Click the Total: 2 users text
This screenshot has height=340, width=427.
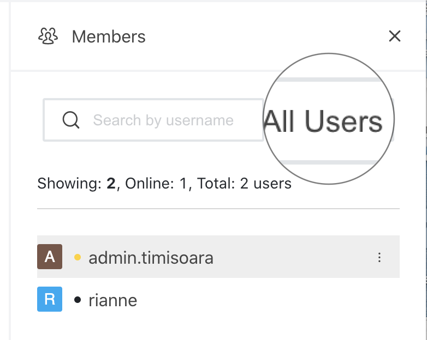pos(242,184)
